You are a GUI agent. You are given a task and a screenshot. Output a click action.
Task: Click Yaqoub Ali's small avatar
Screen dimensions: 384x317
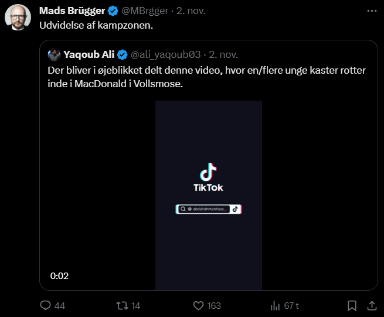[54, 55]
